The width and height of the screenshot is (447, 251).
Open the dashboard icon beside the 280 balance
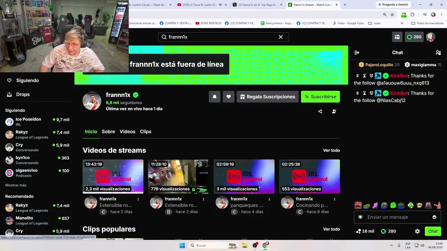coord(397,37)
